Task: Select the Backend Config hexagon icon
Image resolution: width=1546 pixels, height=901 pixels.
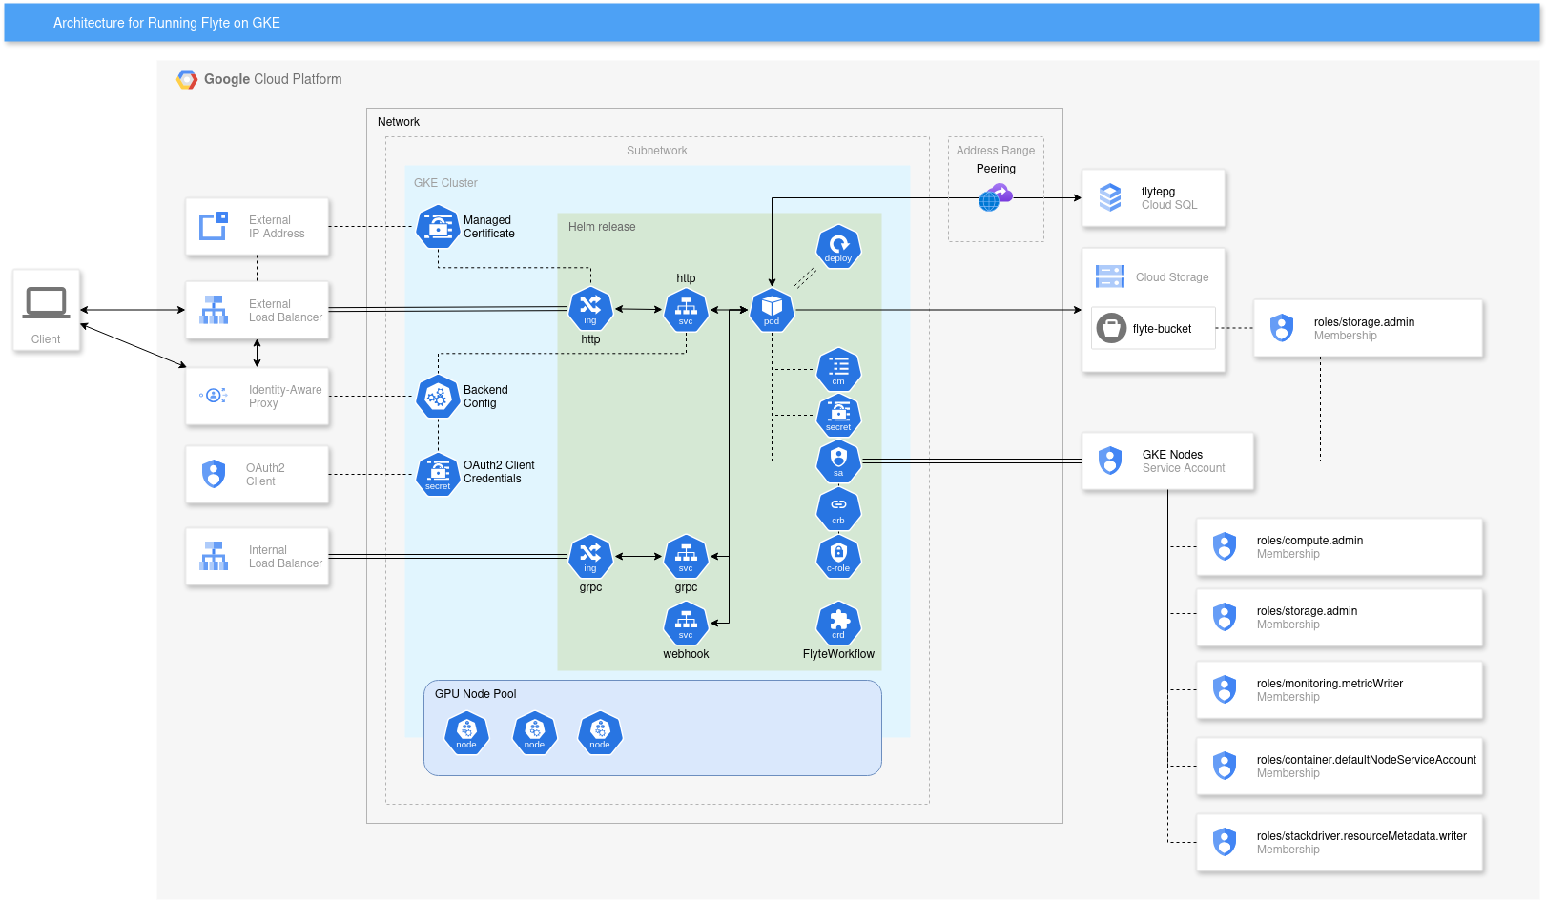Action: coord(438,397)
